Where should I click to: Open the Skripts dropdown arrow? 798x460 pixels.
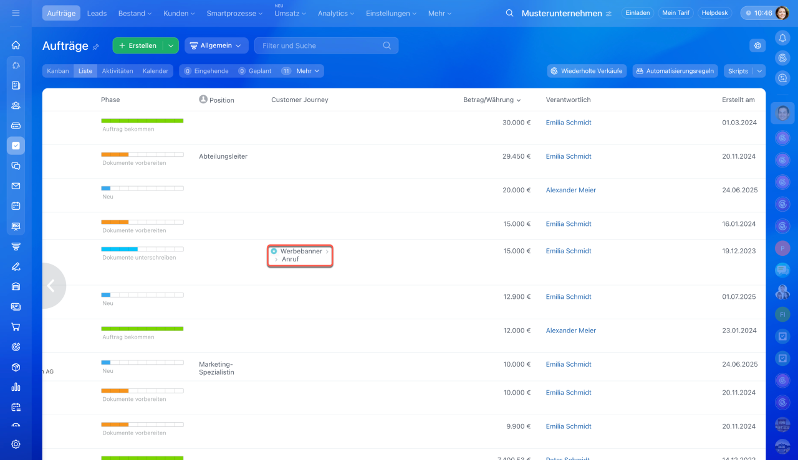click(x=759, y=71)
